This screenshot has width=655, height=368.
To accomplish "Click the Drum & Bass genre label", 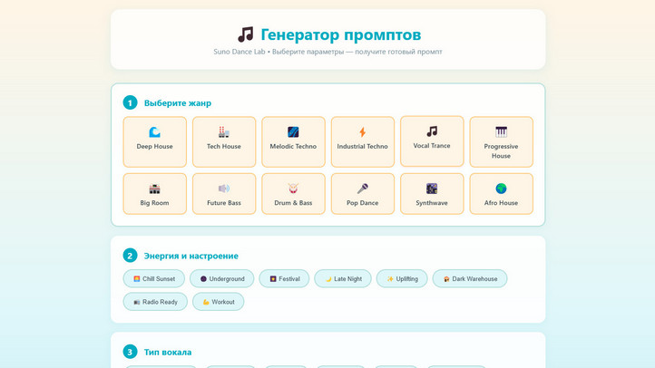I will pyautogui.click(x=293, y=203).
